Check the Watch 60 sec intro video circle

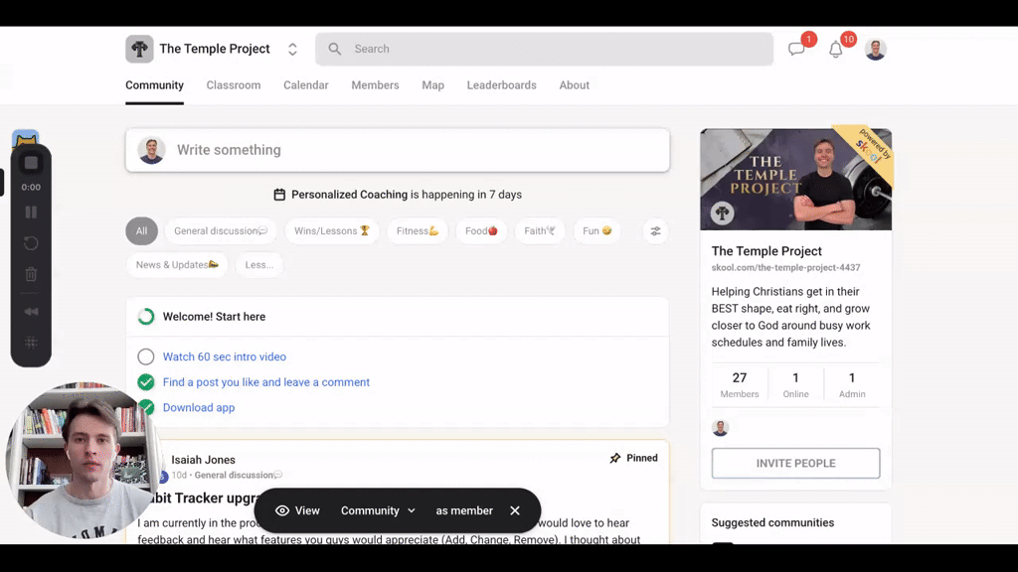146,357
